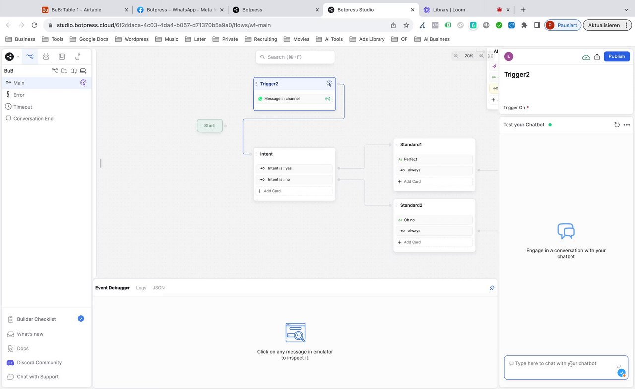Open the Library bookmark icon tab
The height and width of the screenshot is (389, 635).
62,56
